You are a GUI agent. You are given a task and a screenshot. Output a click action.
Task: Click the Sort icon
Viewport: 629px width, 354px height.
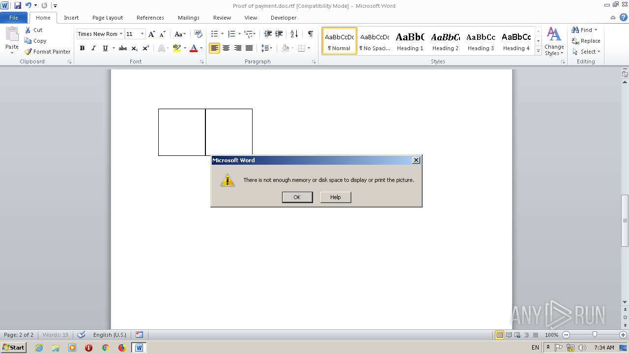point(294,34)
